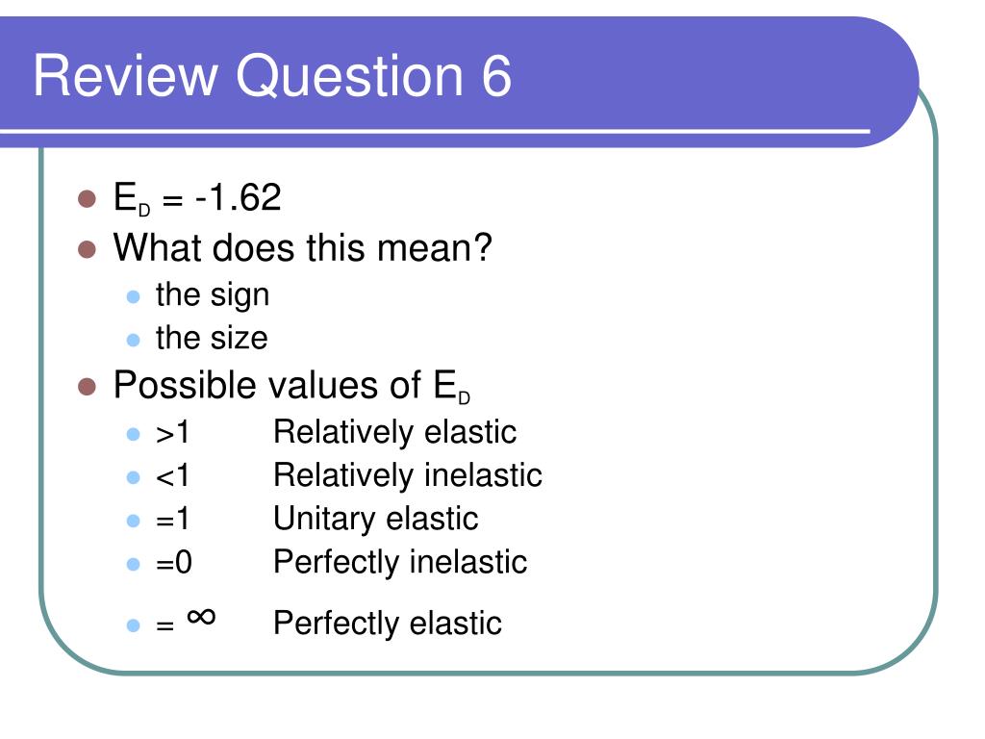This screenshot has width=985, height=739.
Task: Select the ED = -1.62 equation text
Action: pos(197,198)
